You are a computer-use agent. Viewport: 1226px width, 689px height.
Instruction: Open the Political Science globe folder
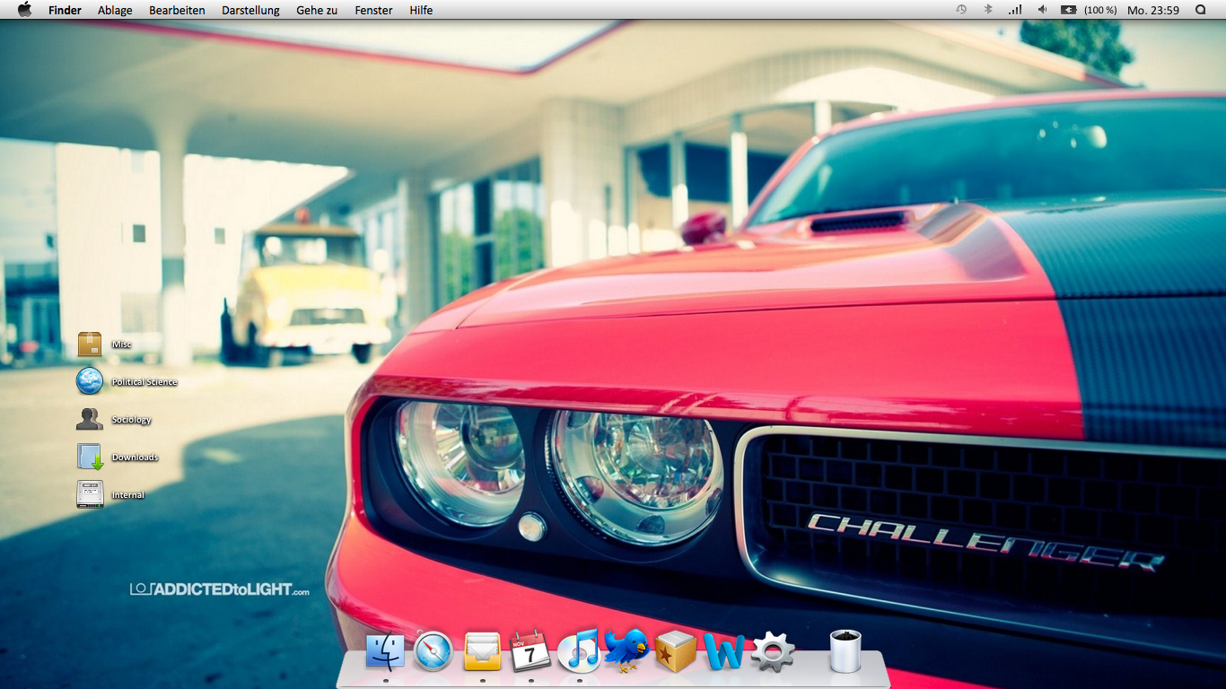click(x=89, y=380)
